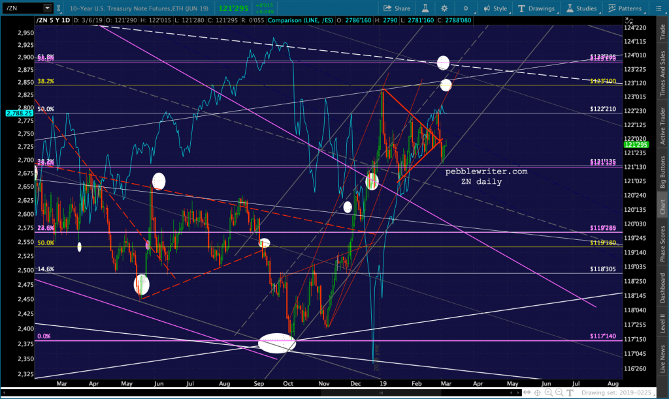
Task: Open the Patterns menu
Action: (625, 8)
